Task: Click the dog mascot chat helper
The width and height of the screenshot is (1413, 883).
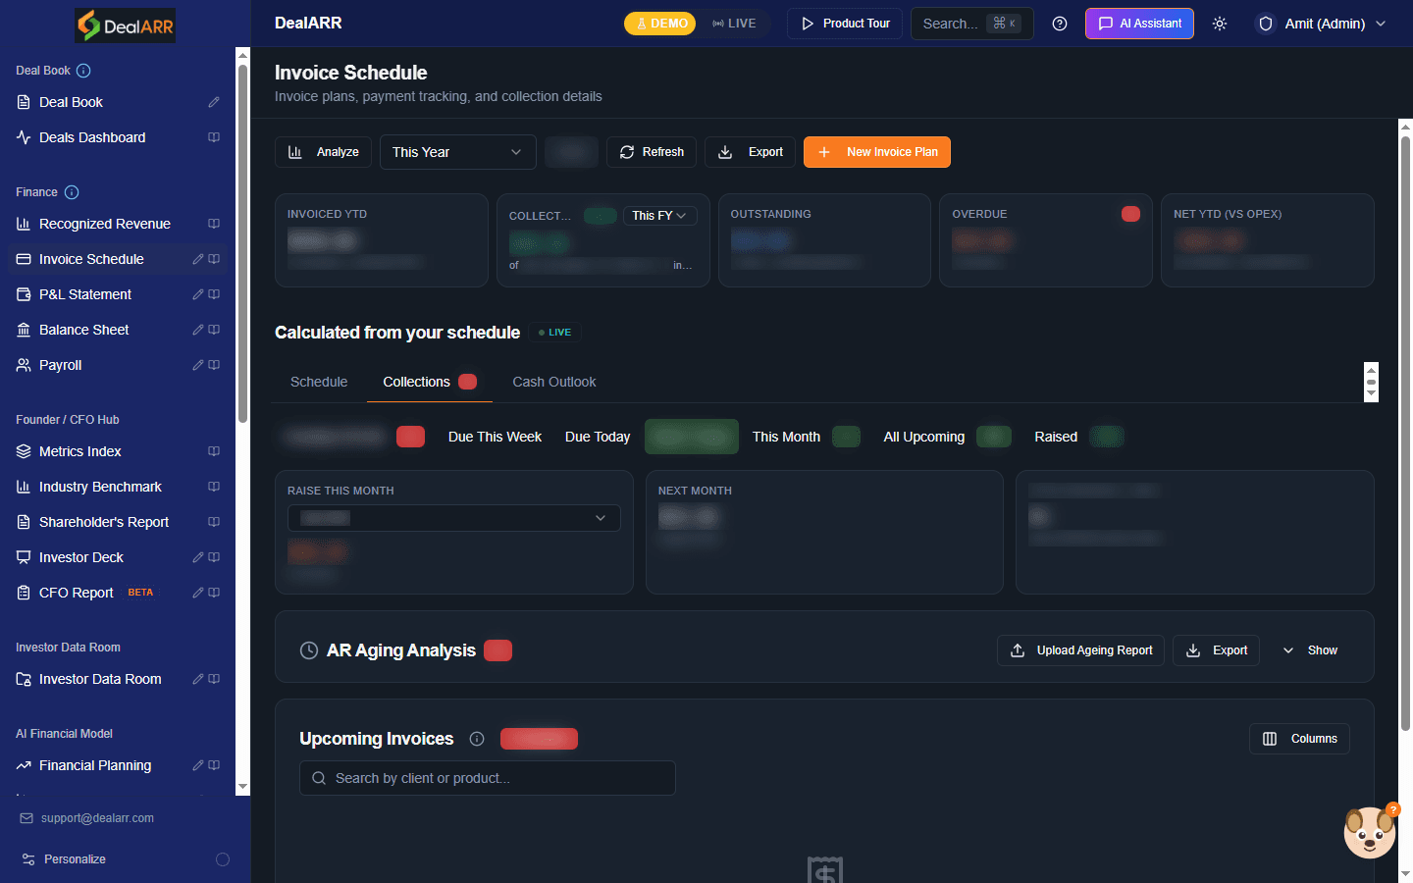Action: point(1370,832)
